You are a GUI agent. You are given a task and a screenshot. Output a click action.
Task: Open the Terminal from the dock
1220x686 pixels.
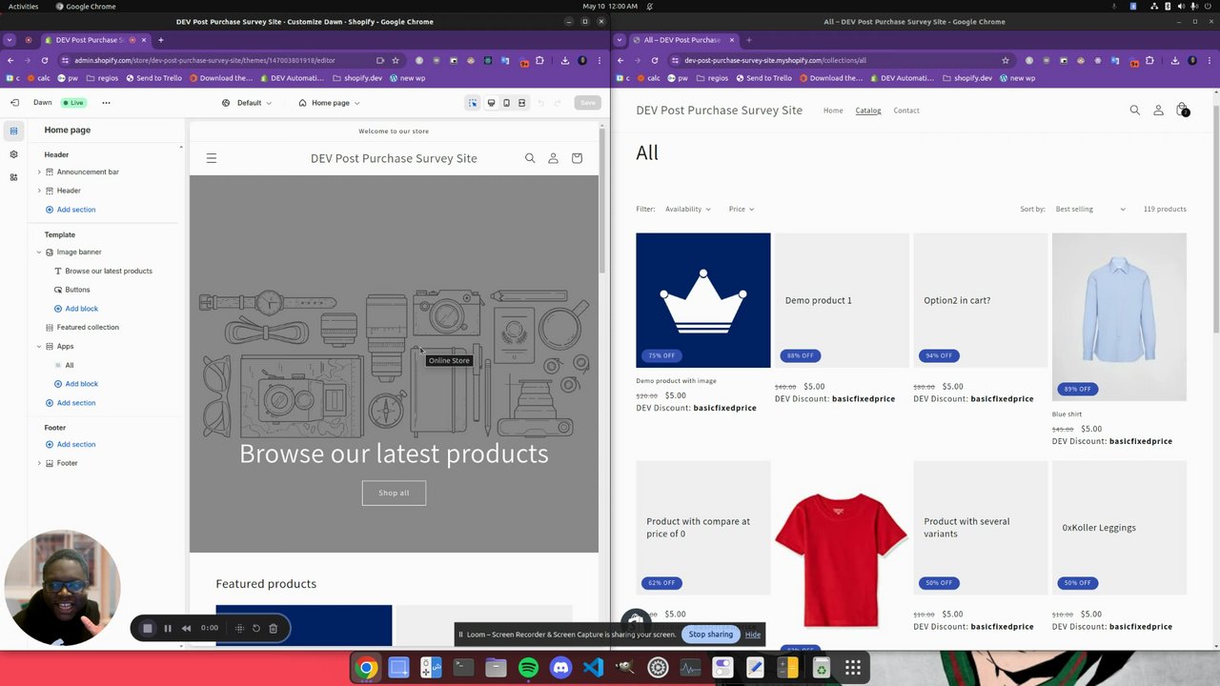(x=463, y=668)
